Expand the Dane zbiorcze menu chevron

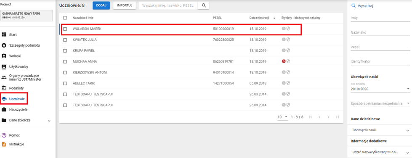click(49, 121)
